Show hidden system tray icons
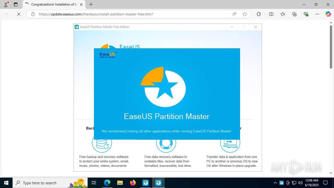Viewport: 334px width, 188px height. tap(275, 183)
